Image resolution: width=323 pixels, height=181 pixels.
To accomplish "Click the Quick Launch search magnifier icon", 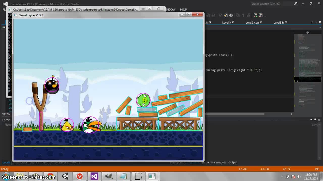I will point(296,4).
